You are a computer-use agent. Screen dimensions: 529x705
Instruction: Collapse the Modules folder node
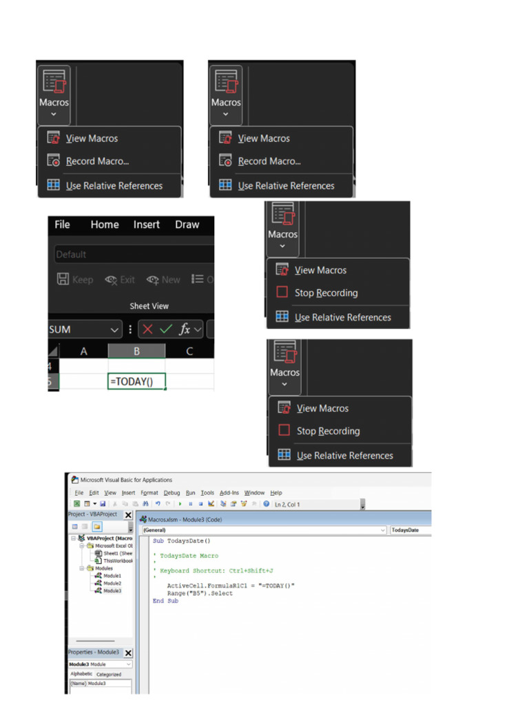(x=83, y=568)
